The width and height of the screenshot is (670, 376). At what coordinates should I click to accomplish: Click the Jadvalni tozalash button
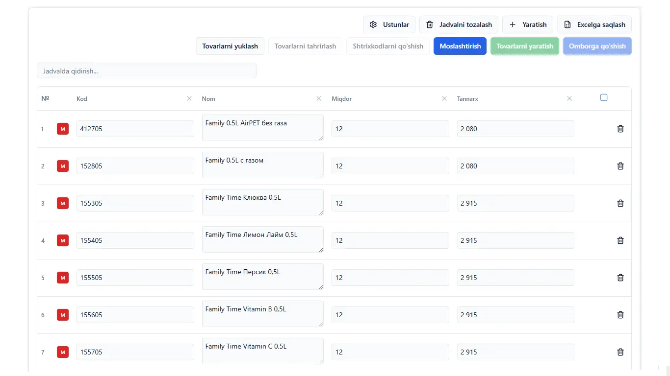(x=459, y=24)
